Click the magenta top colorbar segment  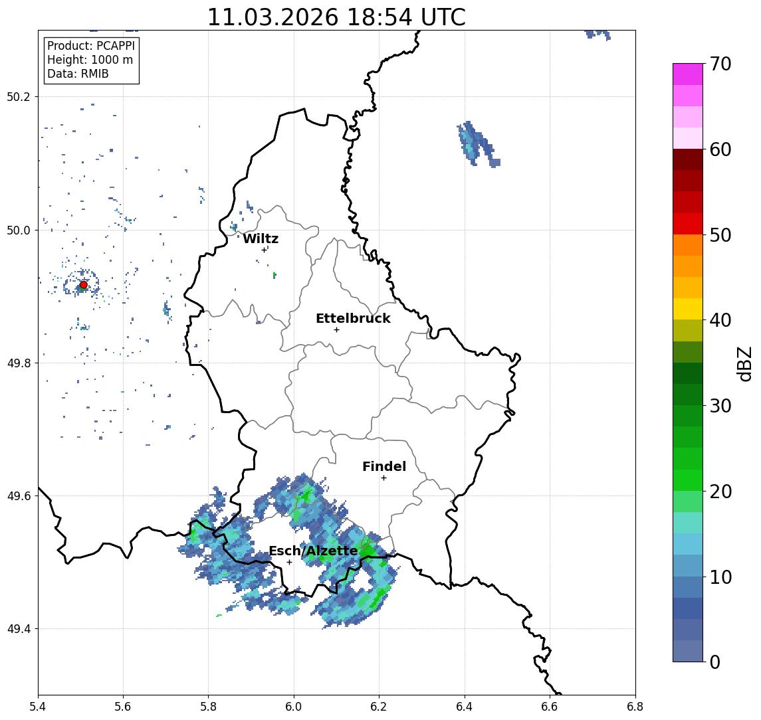pos(688,74)
